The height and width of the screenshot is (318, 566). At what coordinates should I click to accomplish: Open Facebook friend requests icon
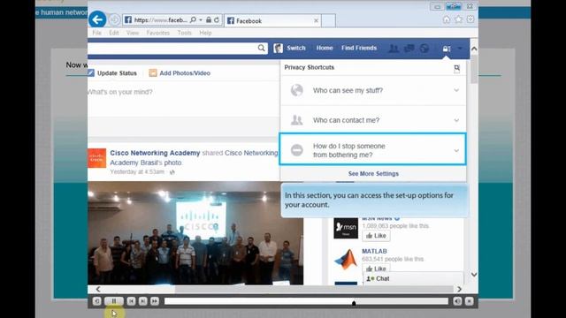(x=394, y=49)
